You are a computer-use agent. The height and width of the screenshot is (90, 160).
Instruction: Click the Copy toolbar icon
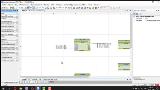(x=19, y=8)
